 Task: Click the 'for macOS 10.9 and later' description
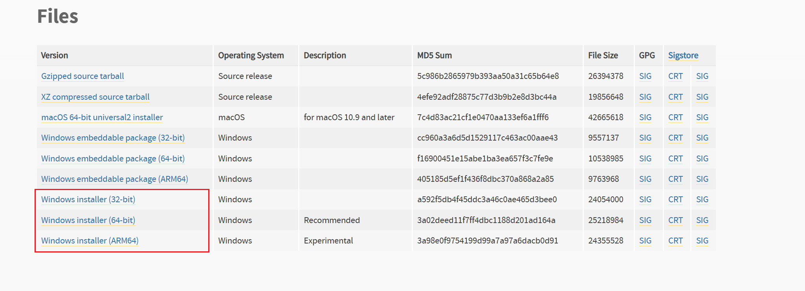tap(349, 117)
